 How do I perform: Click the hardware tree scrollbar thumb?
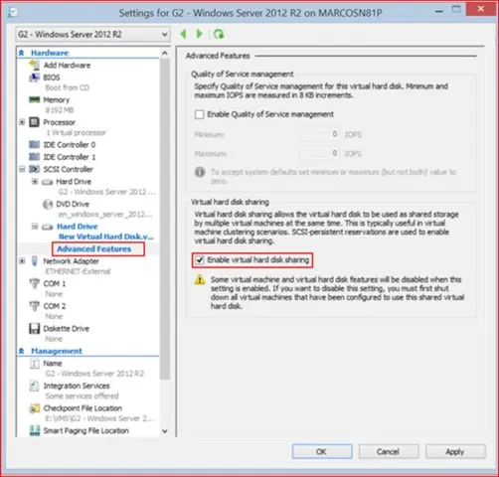(165, 219)
